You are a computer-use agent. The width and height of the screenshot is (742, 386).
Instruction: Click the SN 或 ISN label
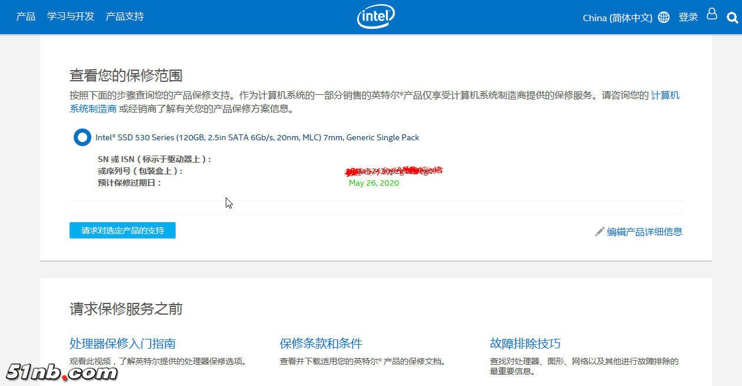[x=154, y=159]
